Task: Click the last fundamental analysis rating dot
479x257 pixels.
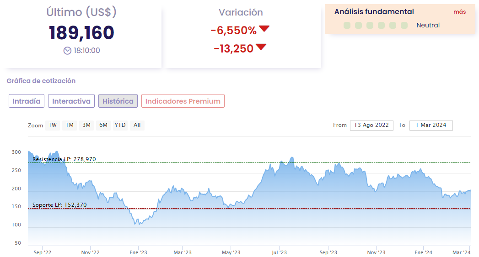Action: coord(404,26)
